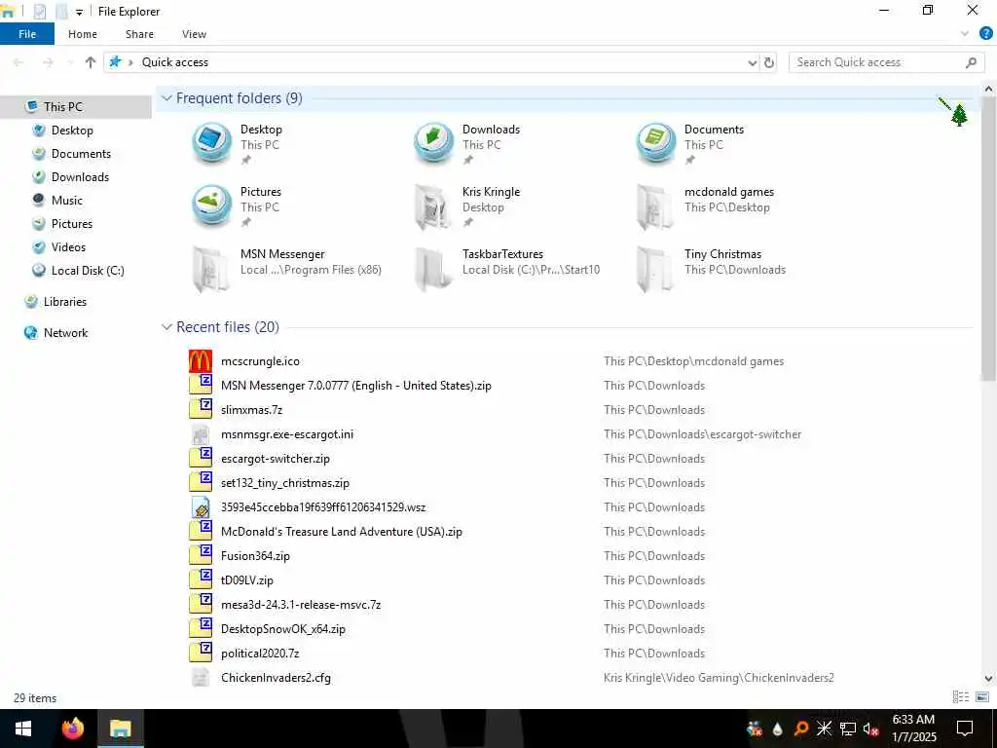
Task: Open the Downloads folder icon in Frequent folders
Action: pos(433,143)
